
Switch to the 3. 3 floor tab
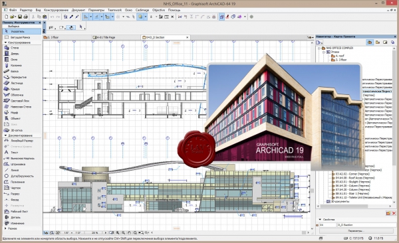pos(67,37)
